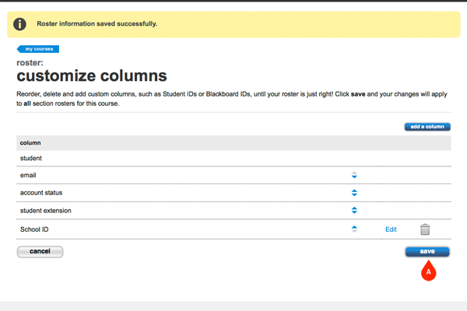Move account status column down
Image resolution: width=467 pixels, height=311 pixels.
pos(354,194)
